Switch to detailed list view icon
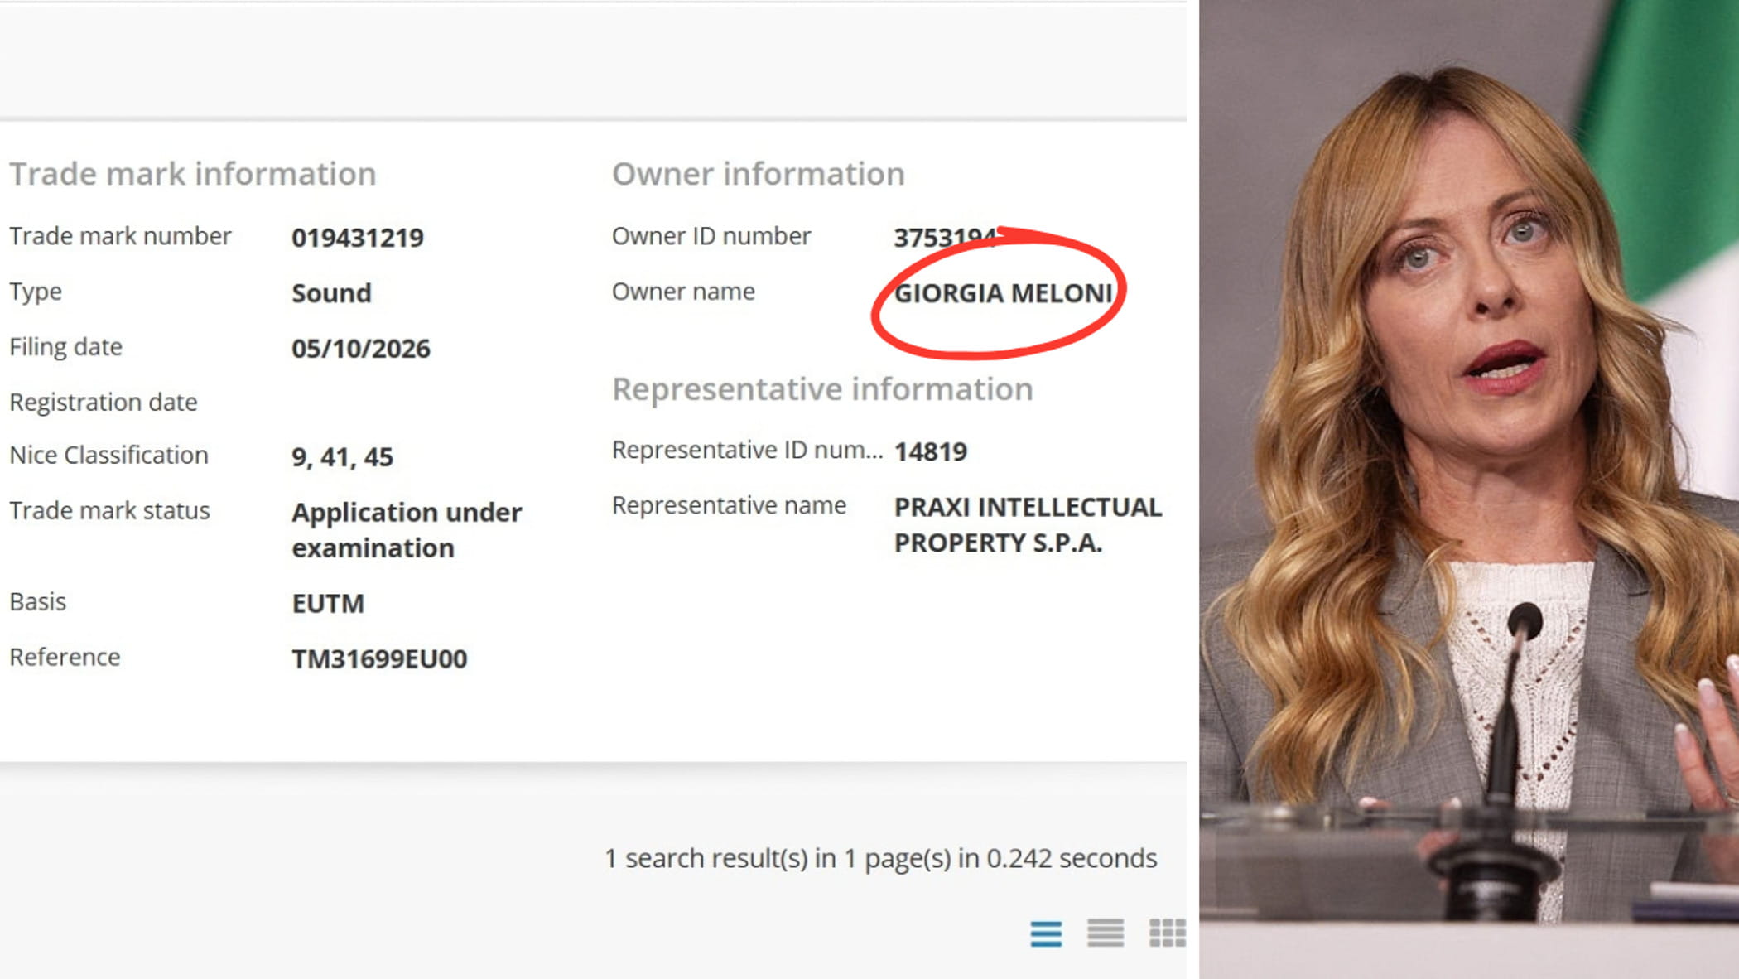1739x979 pixels. coord(1046,933)
